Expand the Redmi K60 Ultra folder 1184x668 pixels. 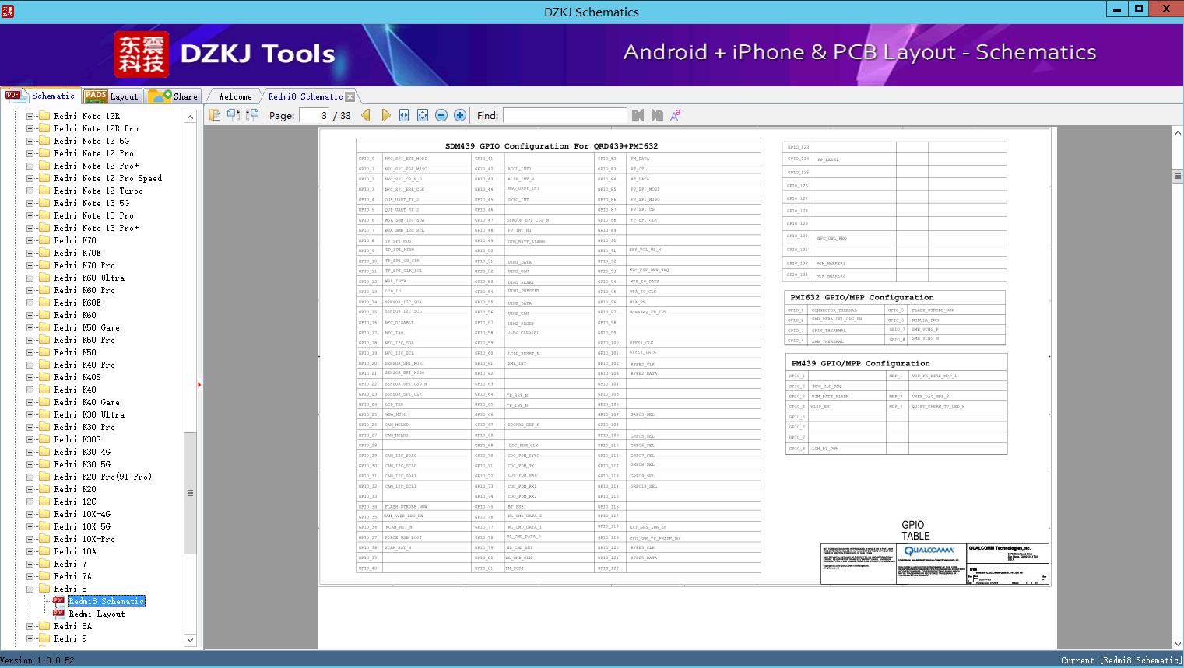coord(30,278)
